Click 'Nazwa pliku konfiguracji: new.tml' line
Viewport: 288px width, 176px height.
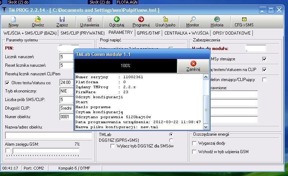coord(117,127)
